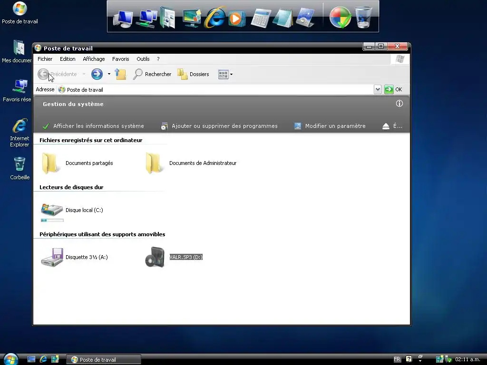Viewport: 487px width, 365px height.
Task: Select Disque local (C:) drive
Action: 72,210
